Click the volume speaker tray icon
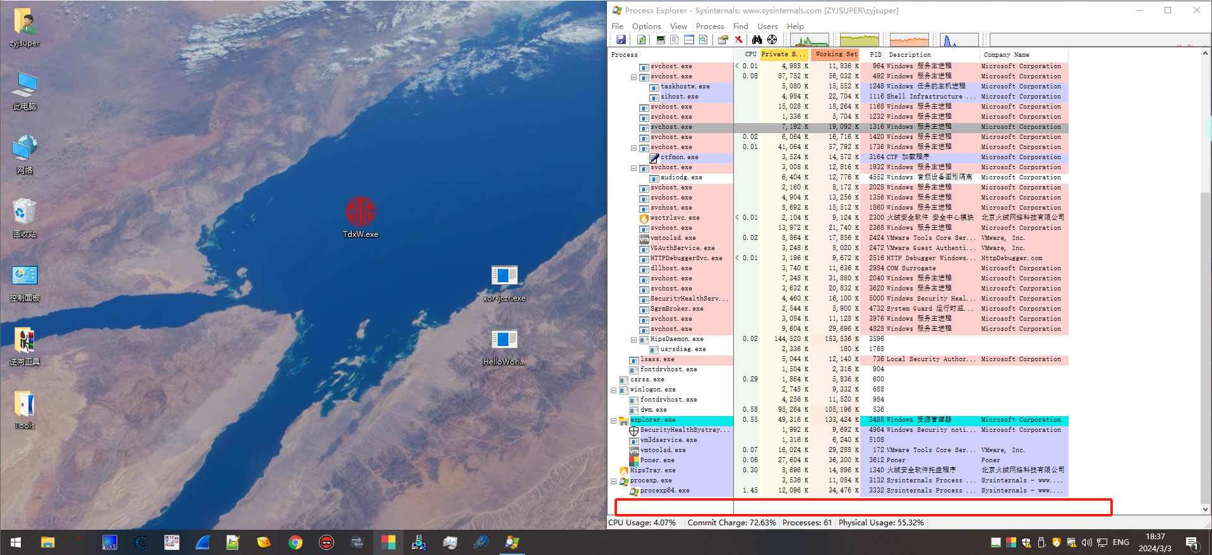Screen dimensions: 1212x555 pos(1086,542)
